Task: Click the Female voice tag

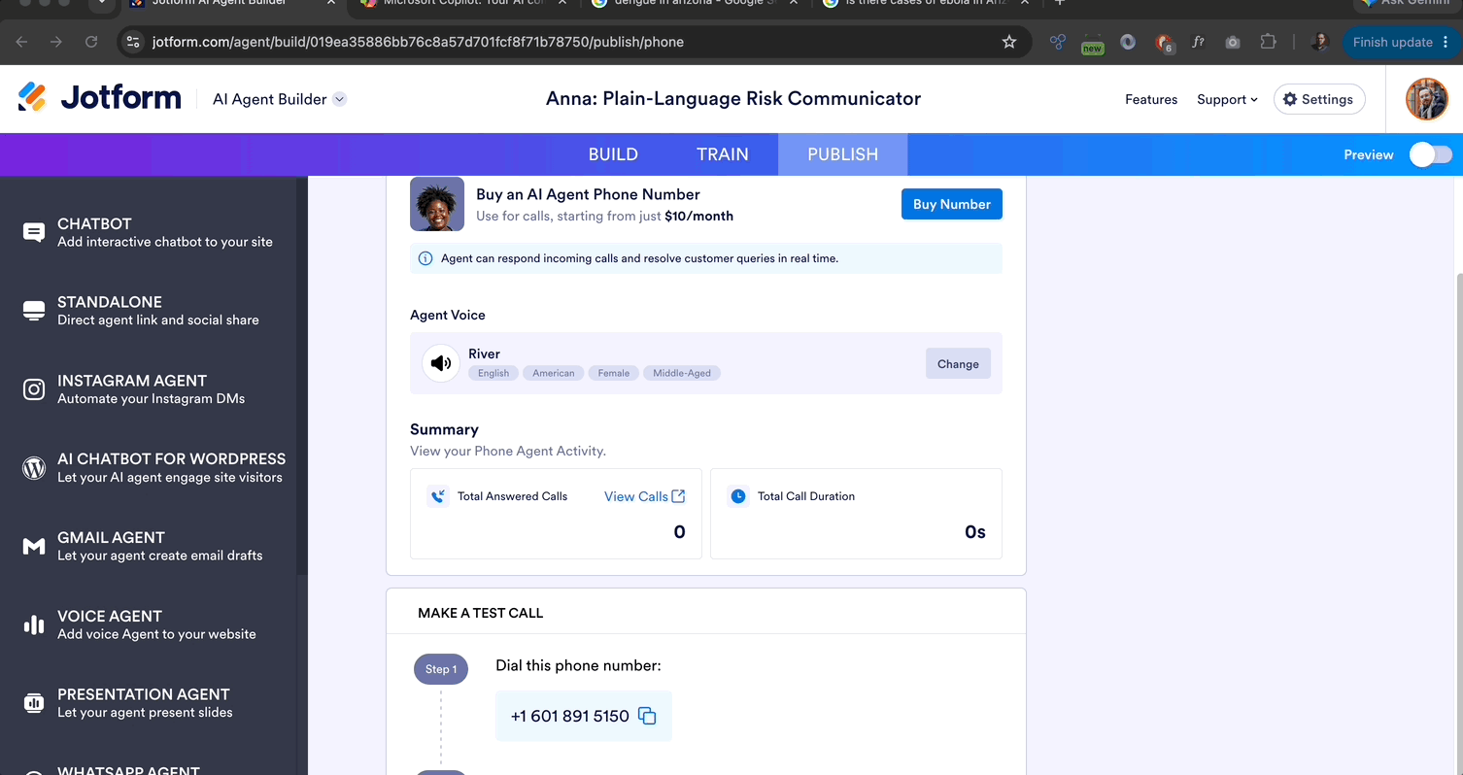Action: 614,373
